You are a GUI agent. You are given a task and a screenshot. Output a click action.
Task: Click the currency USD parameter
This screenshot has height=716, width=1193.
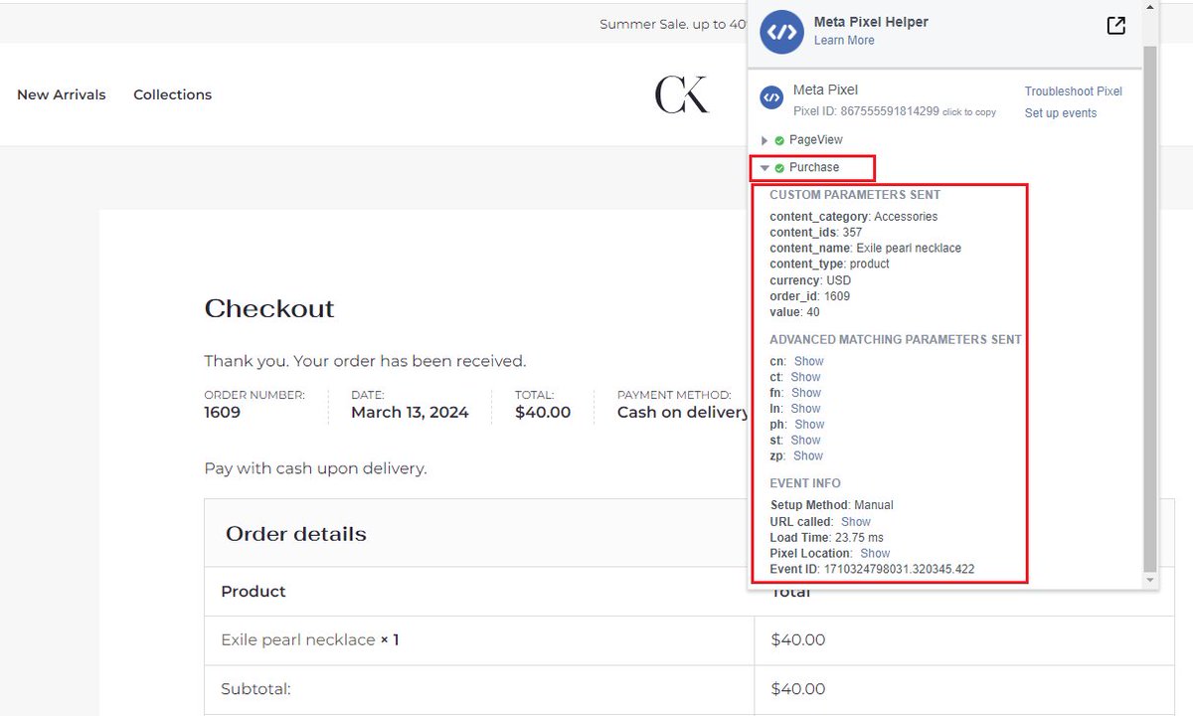point(810,280)
